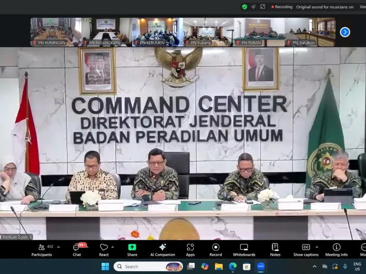Screen dimensions: 366x274
Task: Select the PN Subang video thumbnail
Action: (209, 32)
